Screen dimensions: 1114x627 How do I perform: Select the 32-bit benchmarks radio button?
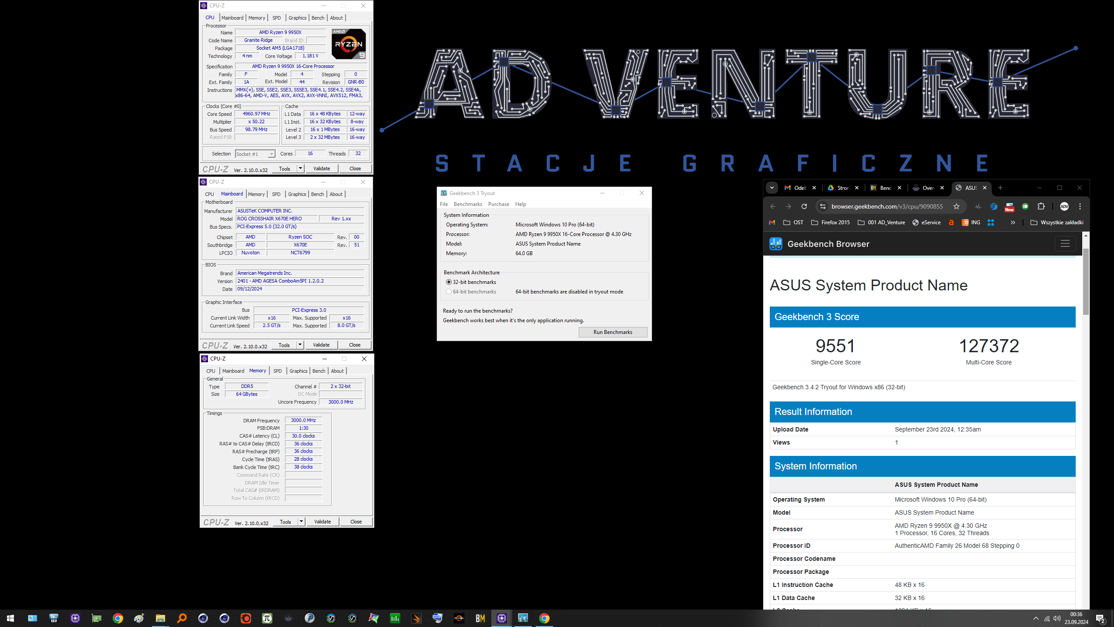pos(449,282)
